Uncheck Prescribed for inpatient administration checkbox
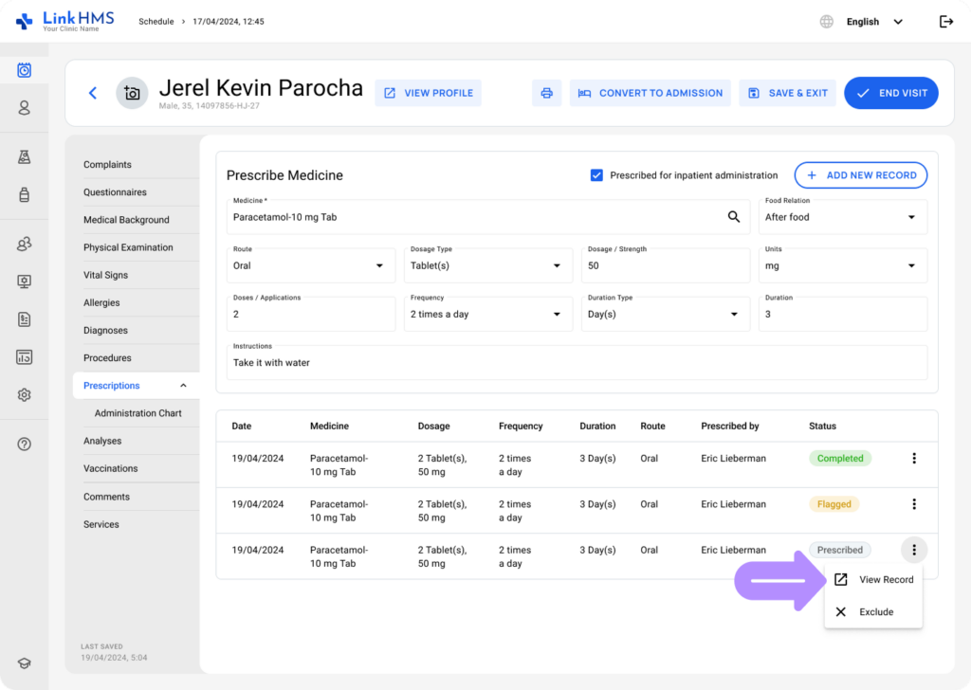 point(596,175)
